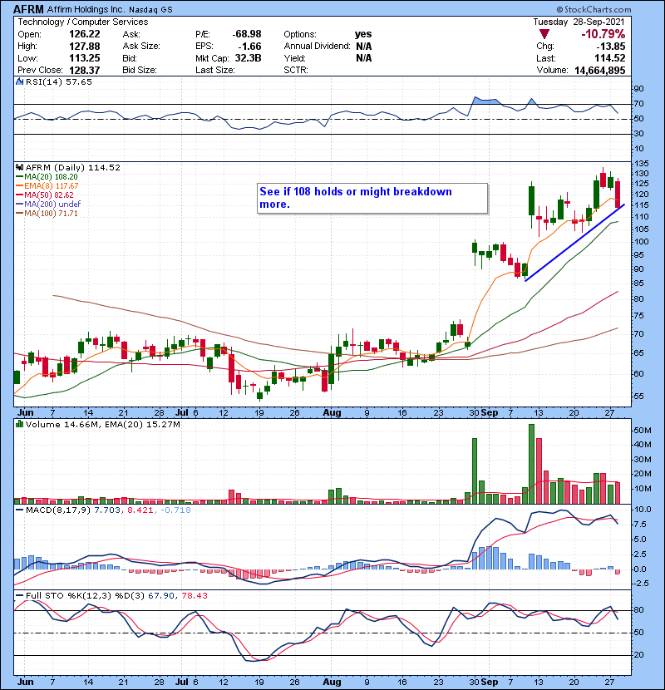Select the Low value 113.25

pyautogui.click(x=85, y=58)
